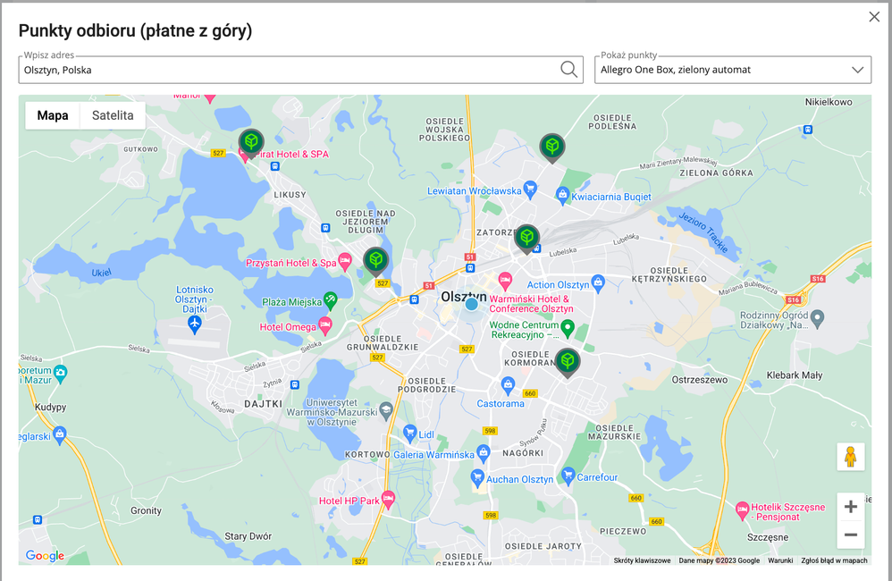The image size is (892, 581).
Task: Click the search magnifier icon in address field
Action: (x=568, y=70)
